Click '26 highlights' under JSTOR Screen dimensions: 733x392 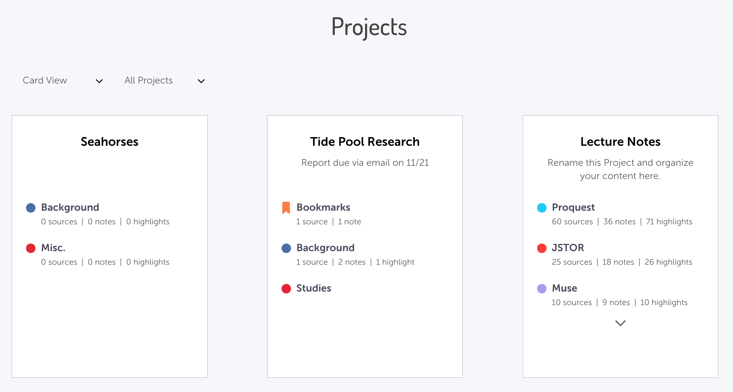click(x=668, y=262)
